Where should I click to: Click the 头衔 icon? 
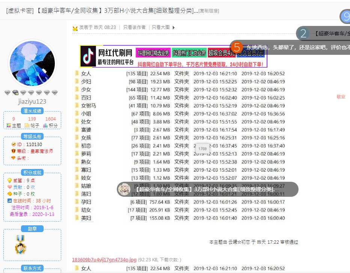point(14,158)
